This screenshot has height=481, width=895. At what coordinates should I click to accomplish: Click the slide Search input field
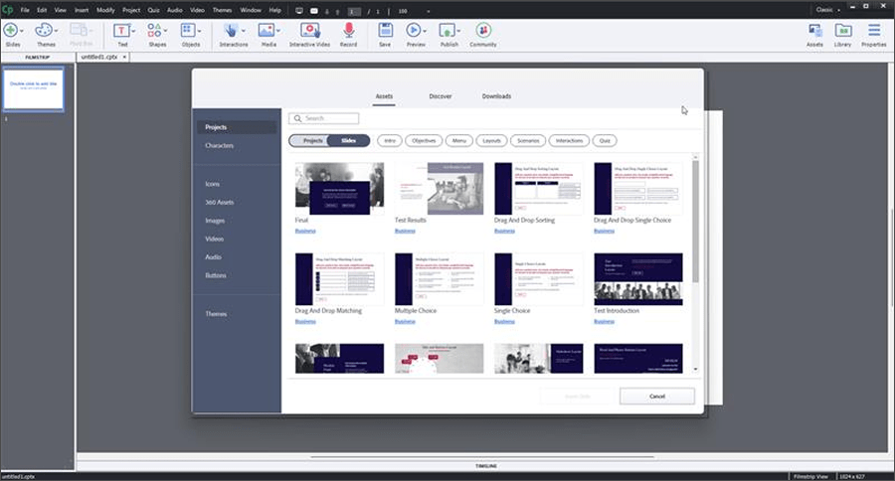[x=324, y=118]
